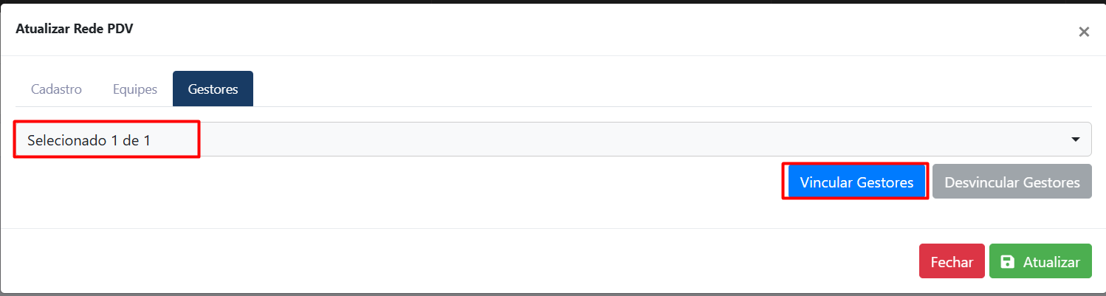The image size is (1106, 296).
Task: Click the "Gestores" label in highlighted tab
Action: pos(213,89)
